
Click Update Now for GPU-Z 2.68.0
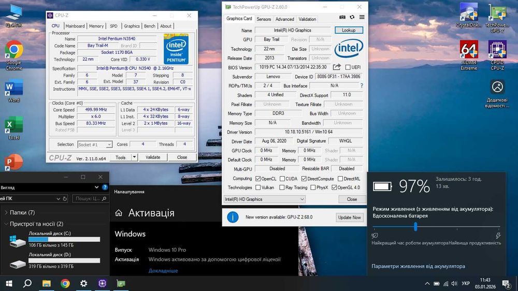[349, 217]
